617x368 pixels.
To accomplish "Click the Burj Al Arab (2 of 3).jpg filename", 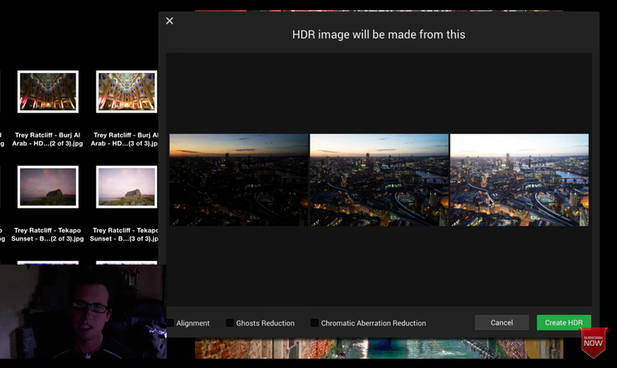I will 48,139.
